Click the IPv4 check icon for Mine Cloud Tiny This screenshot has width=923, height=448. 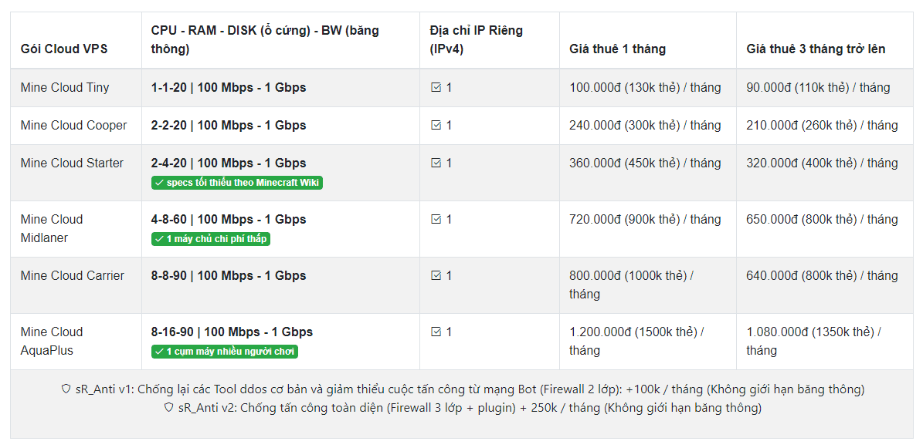(x=436, y=88)
